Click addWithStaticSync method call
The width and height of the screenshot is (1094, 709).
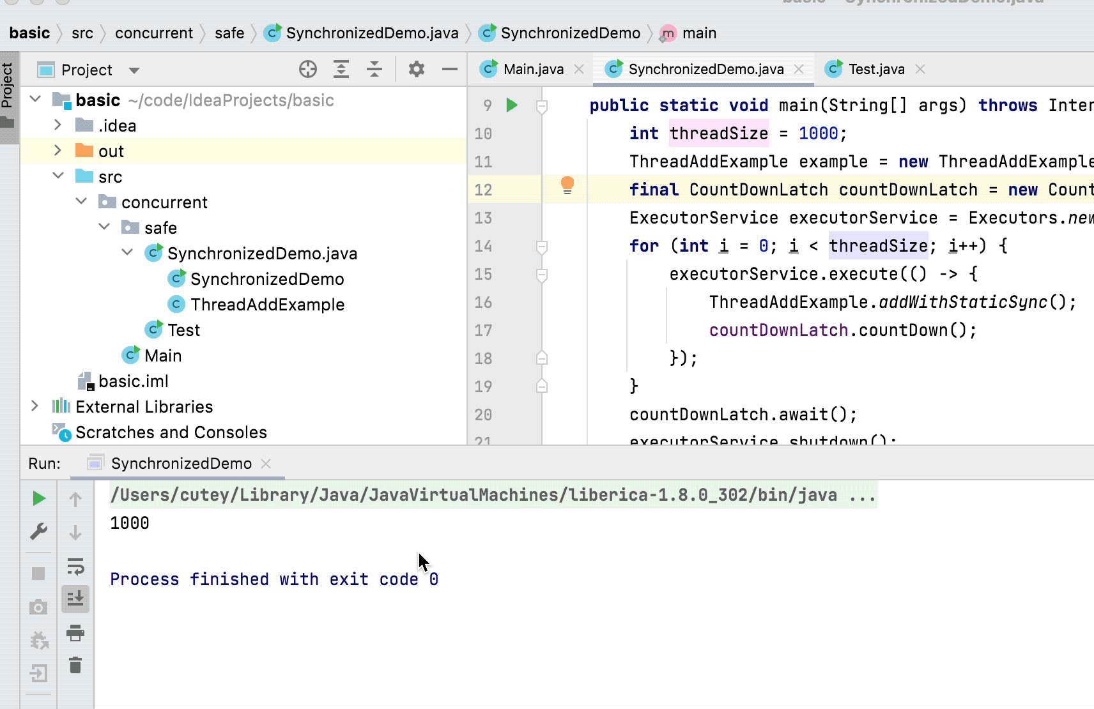(963, 302)
